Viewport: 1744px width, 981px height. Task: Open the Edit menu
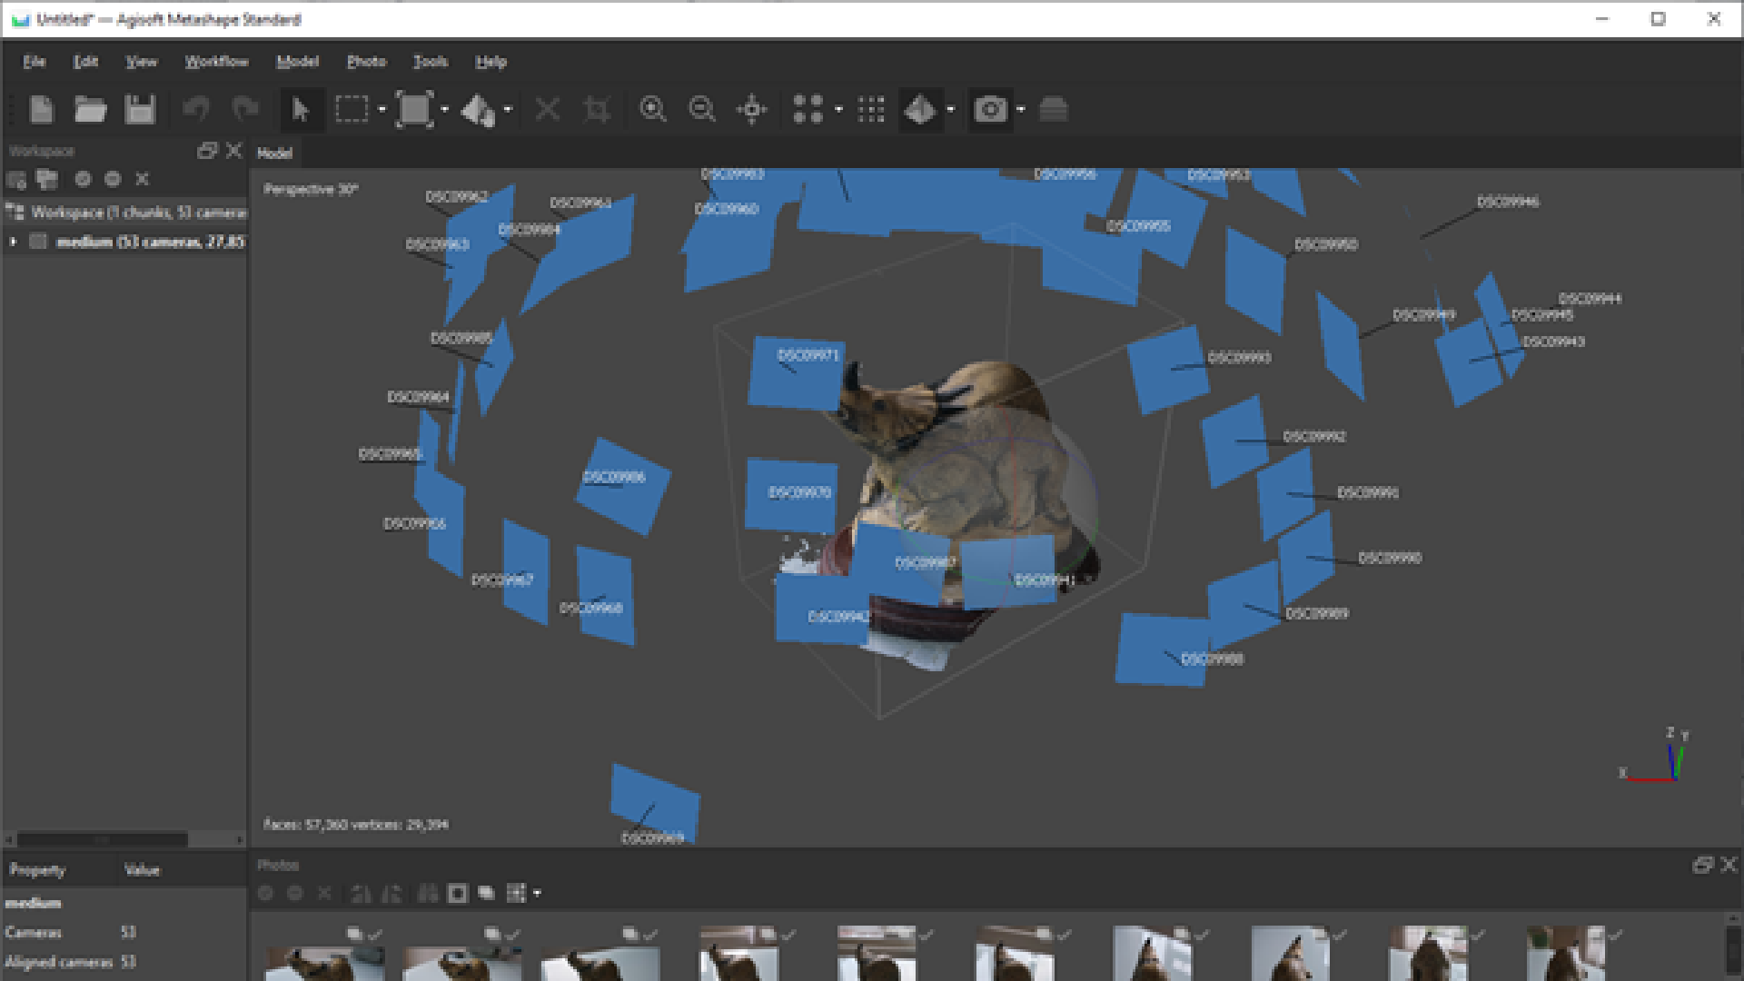85,62
